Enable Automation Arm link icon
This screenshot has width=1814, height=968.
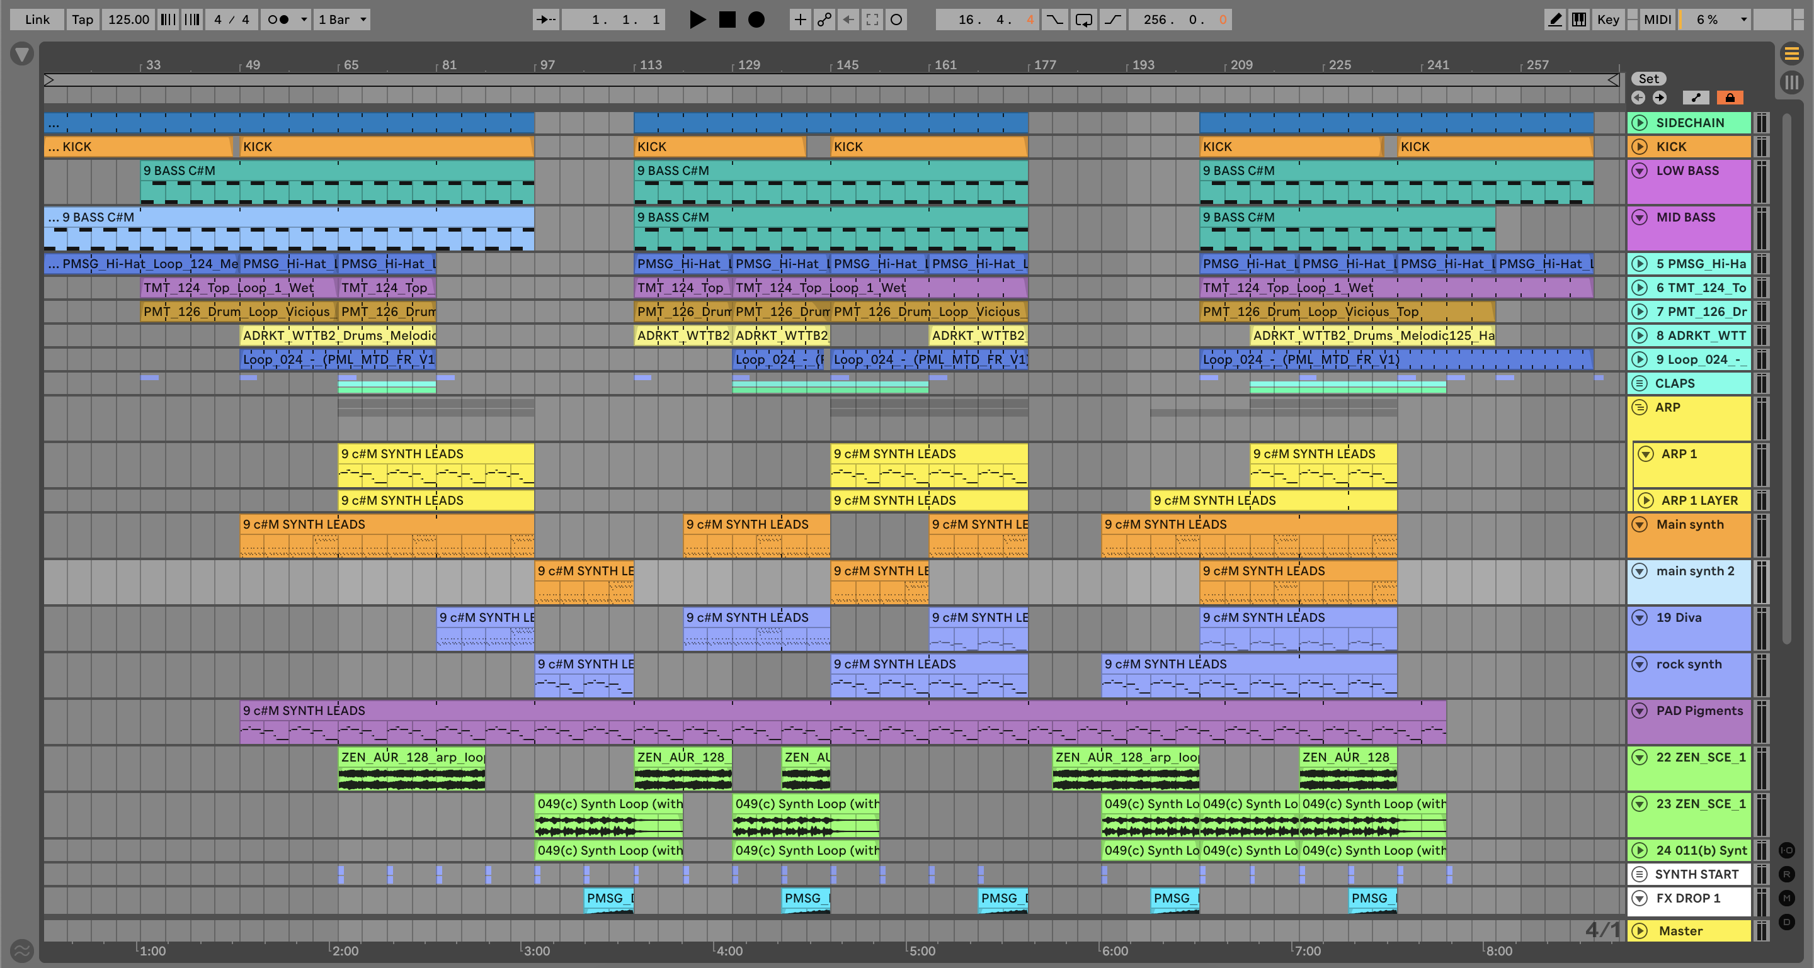[824, 20]
